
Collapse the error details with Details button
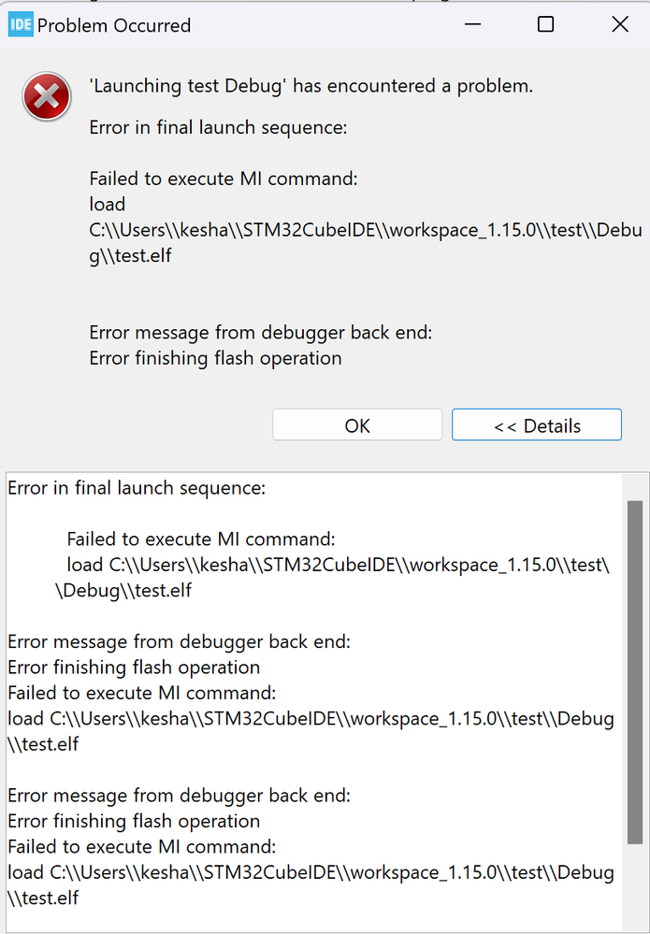click(x=537, y=425)
